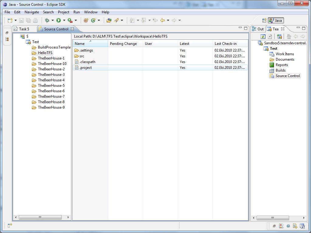
Task: Sort by the Name column header
Action: 90,44
